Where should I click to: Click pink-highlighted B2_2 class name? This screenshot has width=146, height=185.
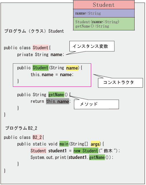tap(37, 137)
